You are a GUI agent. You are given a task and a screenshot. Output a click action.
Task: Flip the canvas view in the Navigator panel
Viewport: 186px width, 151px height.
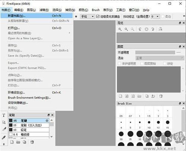(x=160, y=29)
